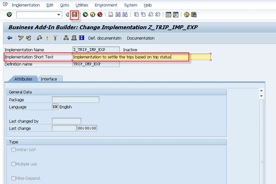This screenshot has width=276, height=184.
Task: Click the Implementation Name field Z_TRIP_IMP_EXP
Action: (96, 50)
